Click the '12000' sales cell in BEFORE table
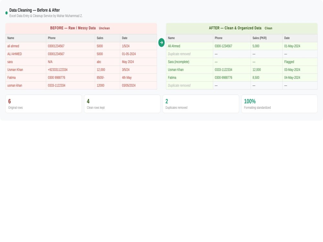This screenshot has height=242, width=323. (108, 86)
